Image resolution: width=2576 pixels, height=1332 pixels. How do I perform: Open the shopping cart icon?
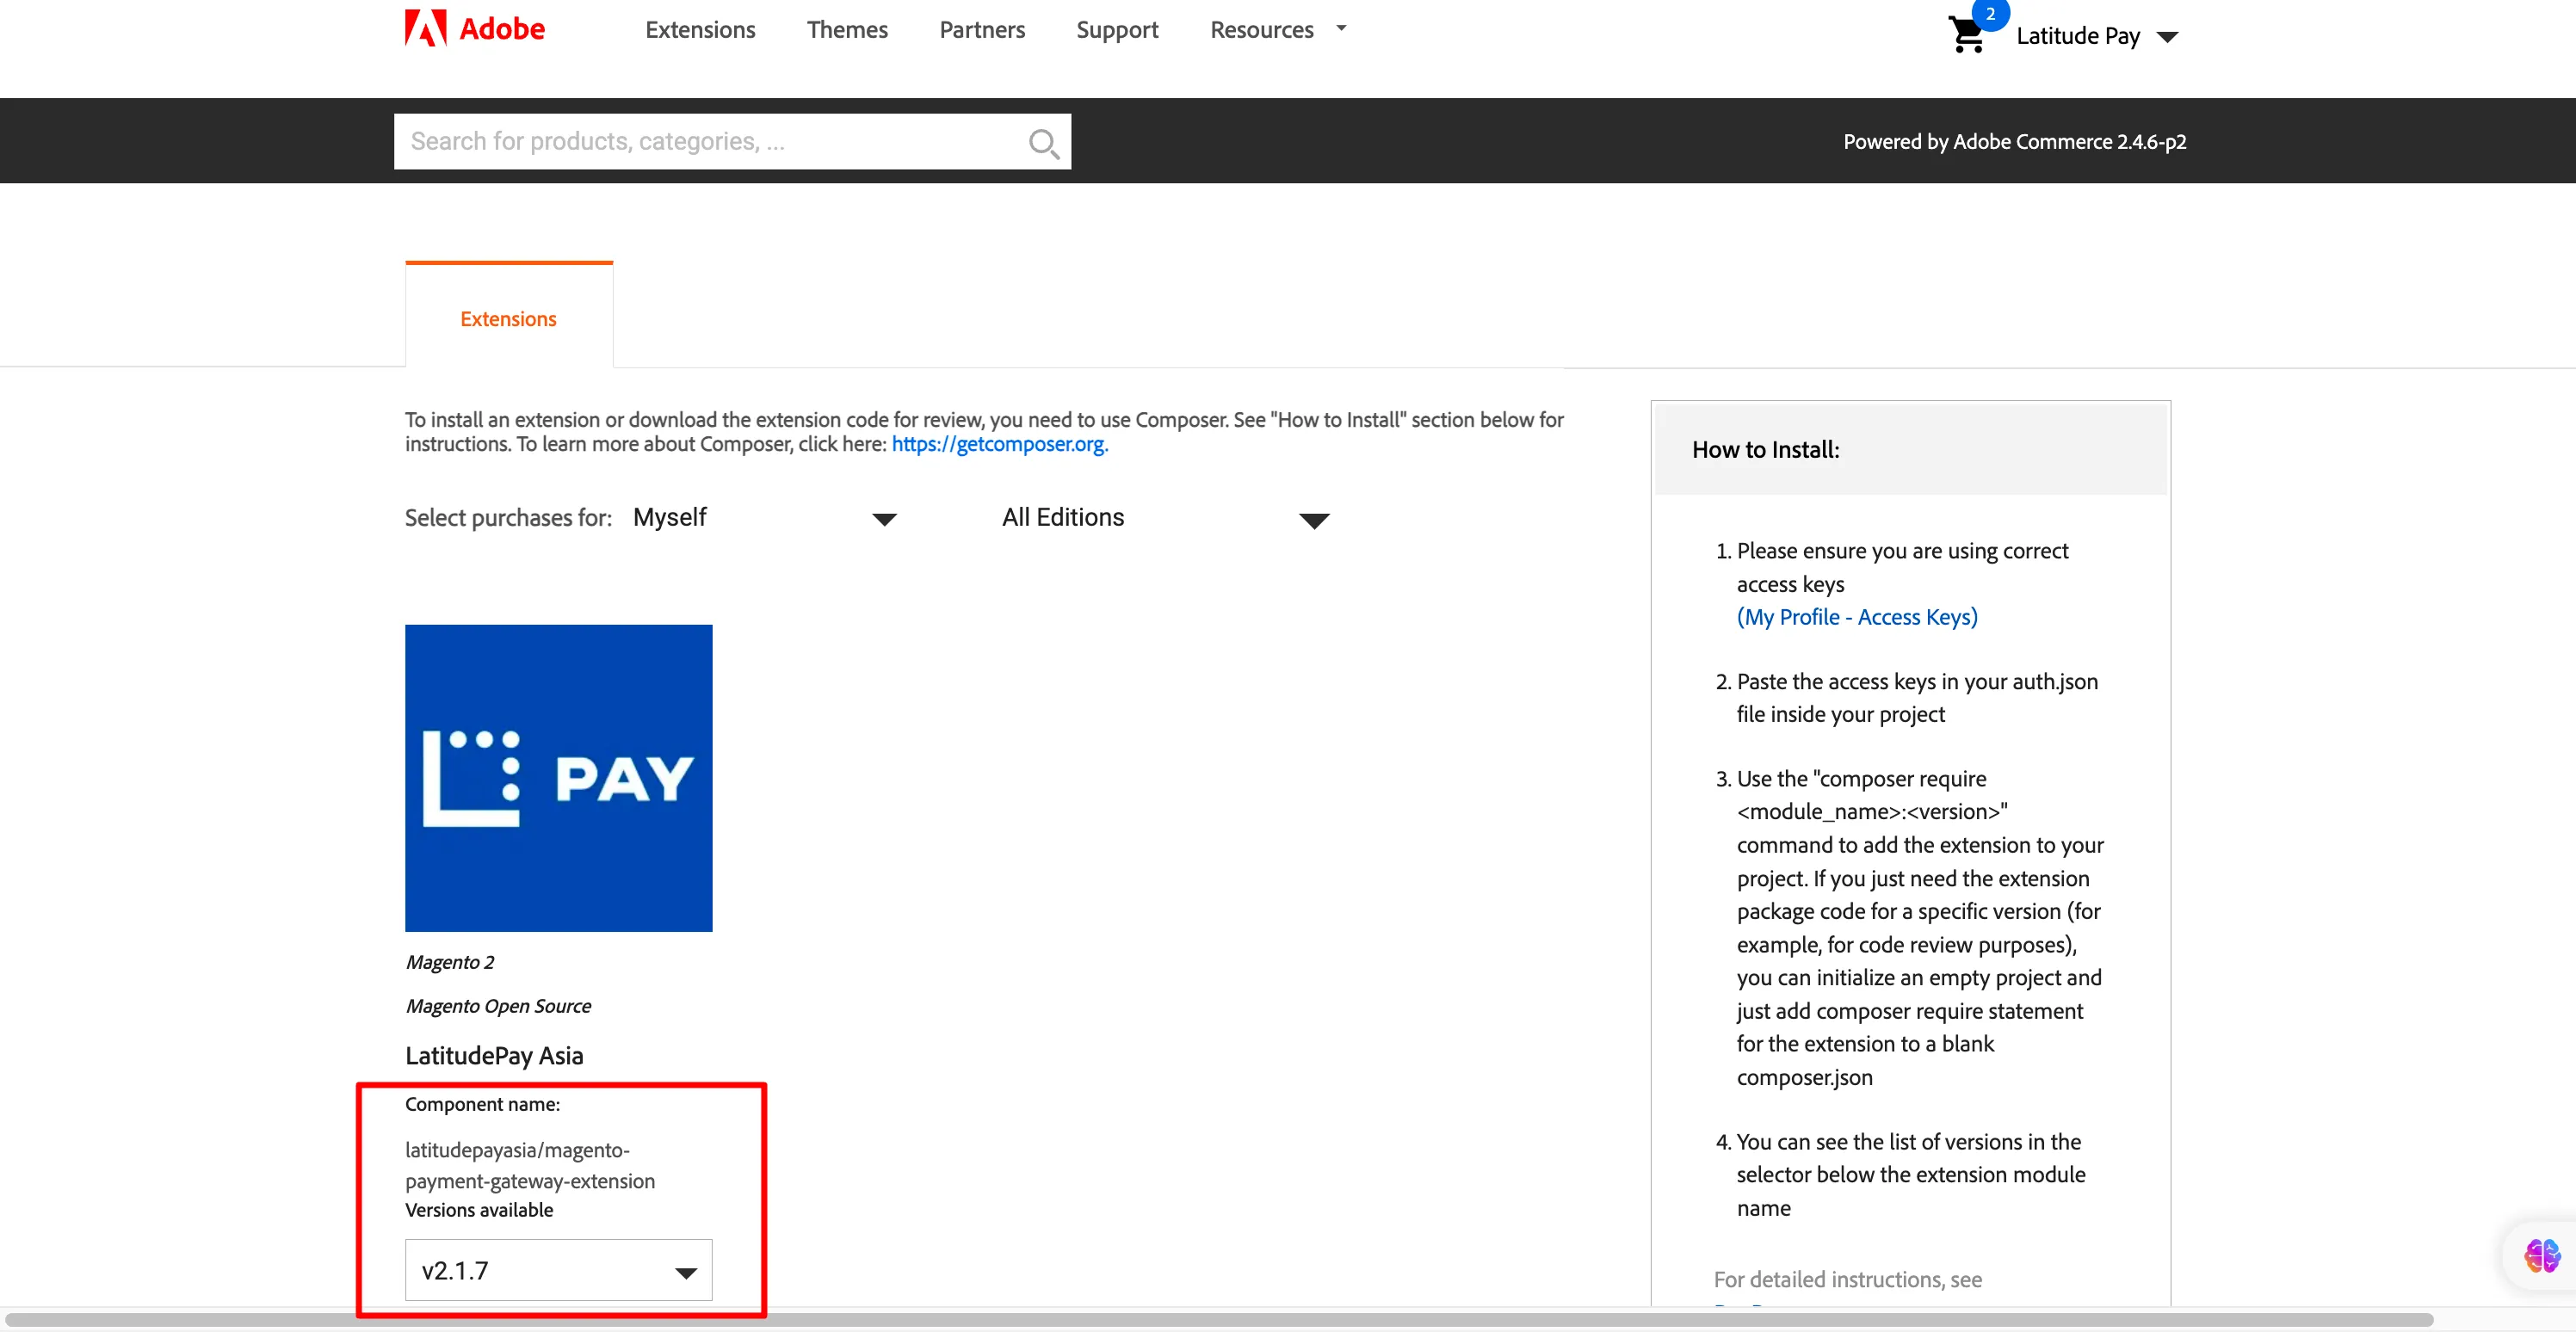coord(1966,36)
